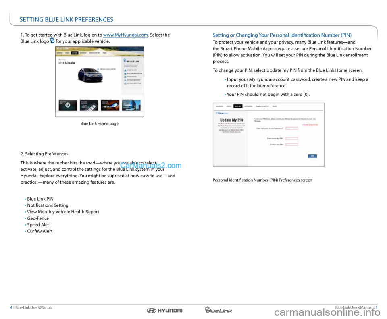Click the MyHyundai account password input field
The width and height of the screenshot is (387, 319).
coord(292,128)
